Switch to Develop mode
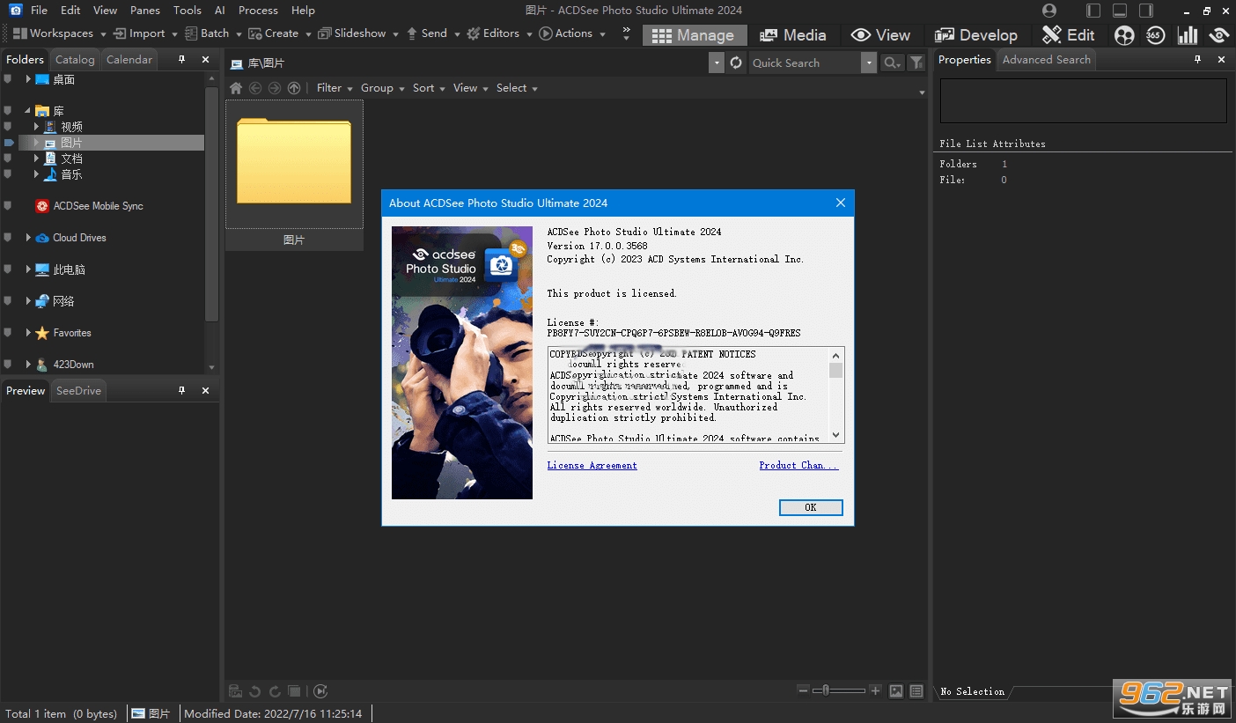Image resolution: width=1236 pixels, height=723 pixels. click(975, 35)
